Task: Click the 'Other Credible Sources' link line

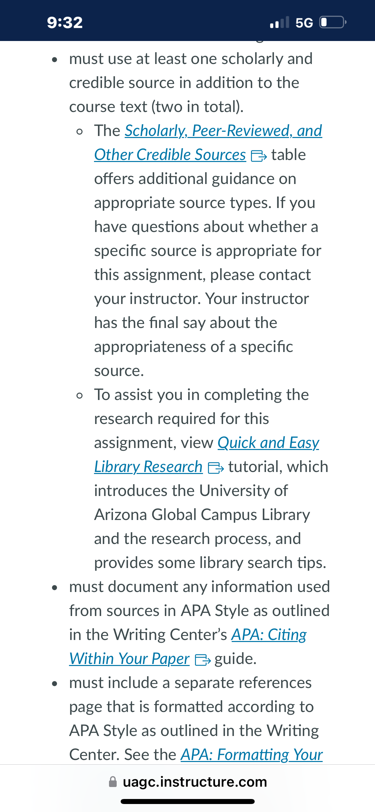Action: tap(170, 155)
